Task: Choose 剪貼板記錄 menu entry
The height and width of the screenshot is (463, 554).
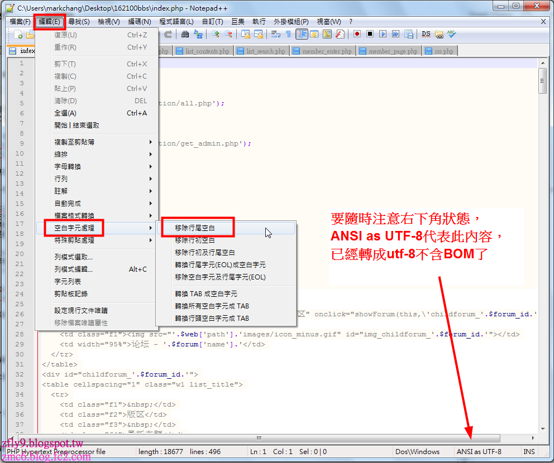Action: point(97,293)
